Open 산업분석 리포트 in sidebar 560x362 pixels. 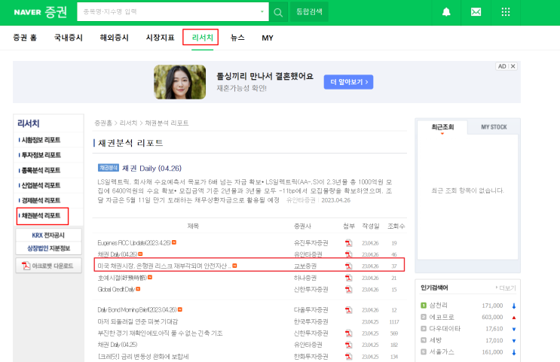click(41, 185)
